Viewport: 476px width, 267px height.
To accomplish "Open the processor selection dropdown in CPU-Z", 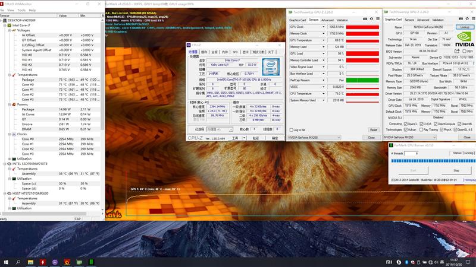I will pos(220,129).
